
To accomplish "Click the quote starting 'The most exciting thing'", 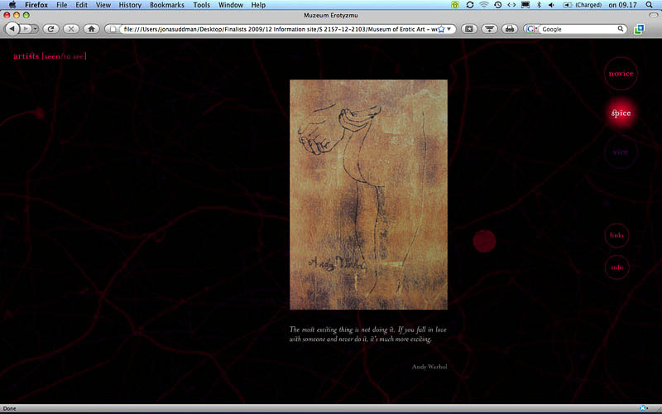I will tap(367, 335).
